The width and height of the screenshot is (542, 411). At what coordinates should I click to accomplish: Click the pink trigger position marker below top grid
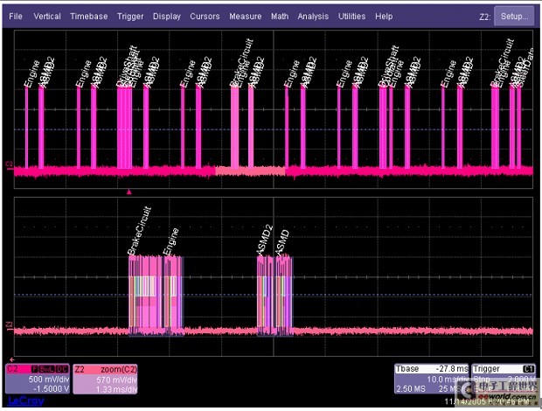(129, 191)
